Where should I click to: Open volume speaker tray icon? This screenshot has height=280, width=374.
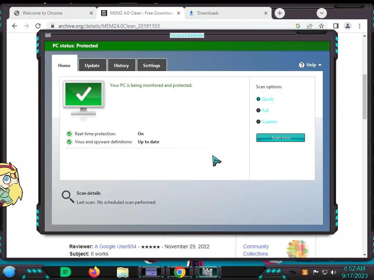pos(333,272)
